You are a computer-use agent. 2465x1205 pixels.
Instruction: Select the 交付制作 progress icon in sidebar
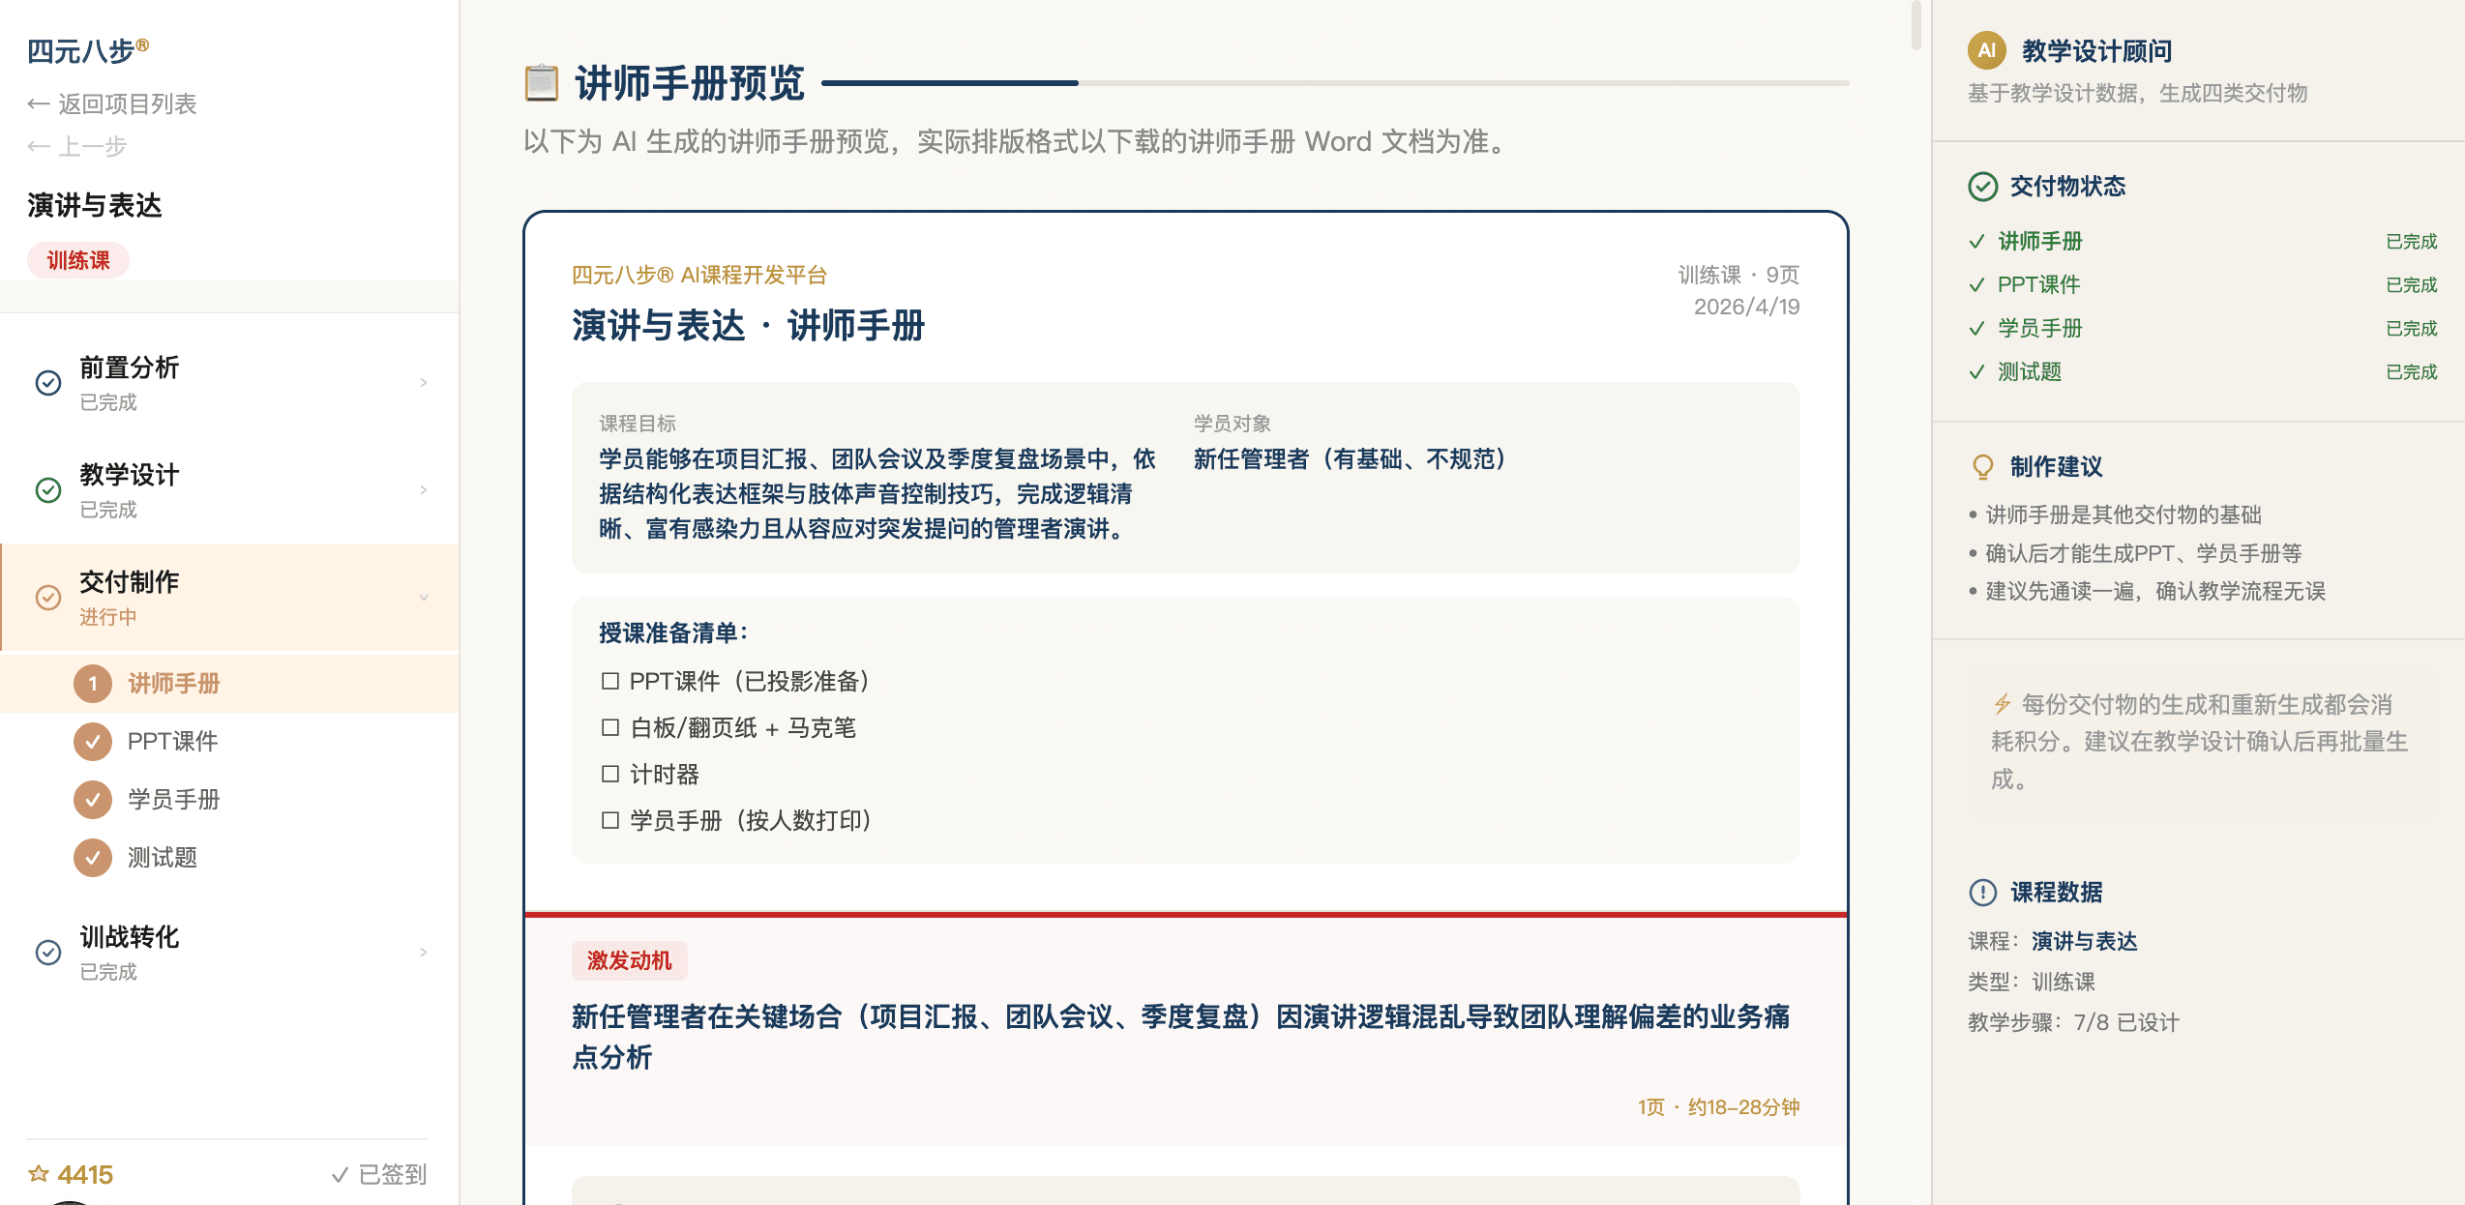tap(48, 598)
